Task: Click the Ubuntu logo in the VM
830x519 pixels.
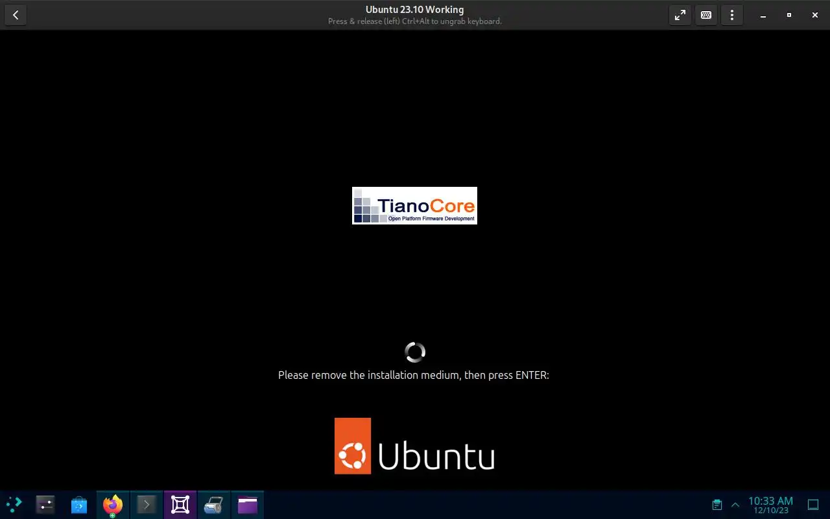Action: [x=414, y=446]
